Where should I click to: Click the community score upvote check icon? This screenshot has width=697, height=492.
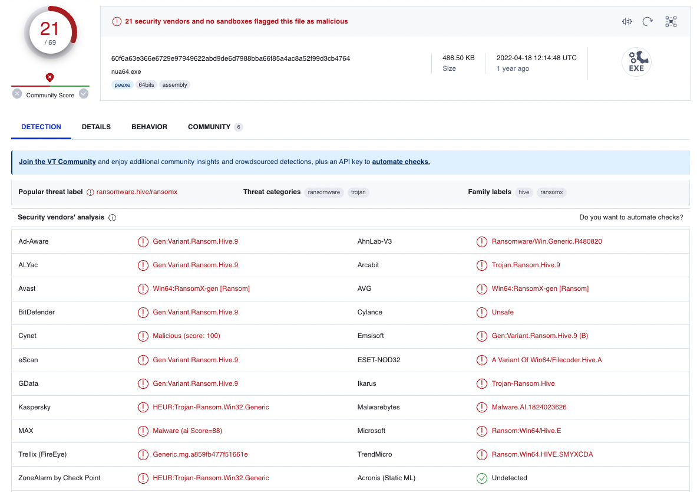pos(84,93)
